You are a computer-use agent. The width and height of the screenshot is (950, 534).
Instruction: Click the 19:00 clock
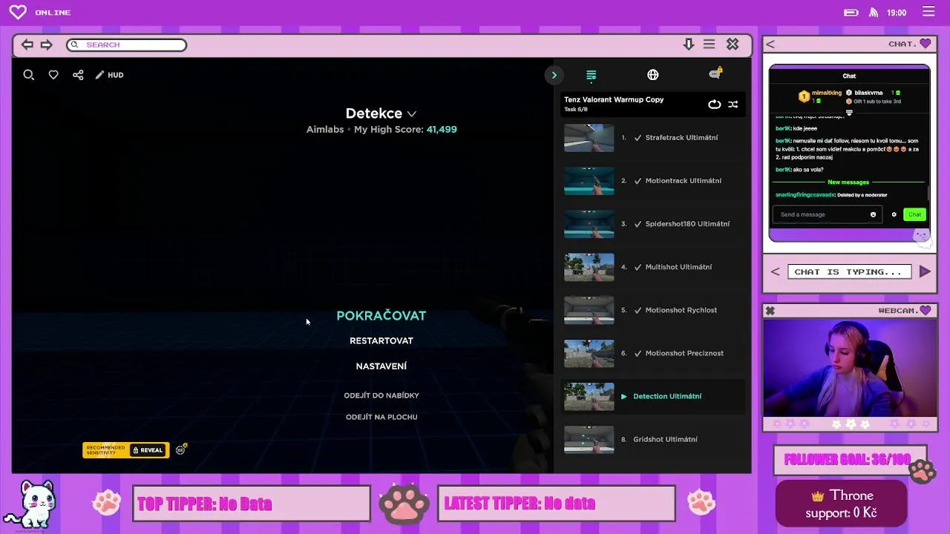click(897, 13)
